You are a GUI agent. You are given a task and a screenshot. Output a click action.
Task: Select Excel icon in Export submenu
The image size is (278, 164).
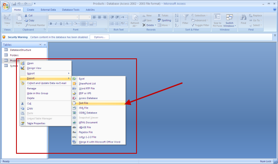(x=74, y=79)
